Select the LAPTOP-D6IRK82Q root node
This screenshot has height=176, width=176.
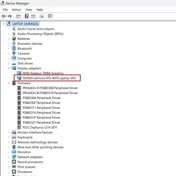click(x=25, y=24)
